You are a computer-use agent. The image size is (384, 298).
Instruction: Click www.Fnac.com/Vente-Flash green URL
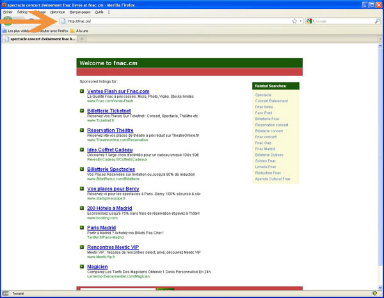[x=110, y=101]
